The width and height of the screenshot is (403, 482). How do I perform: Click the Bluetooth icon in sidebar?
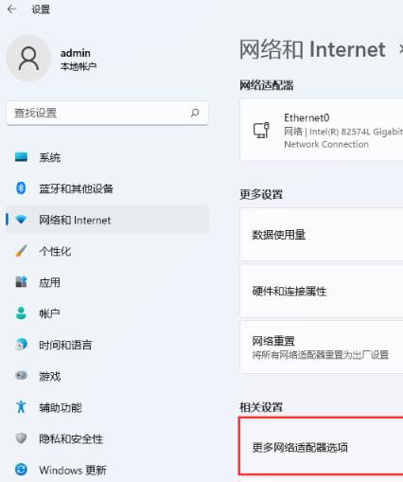pyautogui.click(x=21, y=188)
